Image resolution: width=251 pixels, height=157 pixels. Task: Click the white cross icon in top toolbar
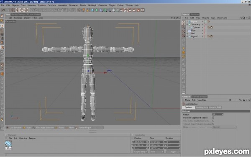click(113, 10)
